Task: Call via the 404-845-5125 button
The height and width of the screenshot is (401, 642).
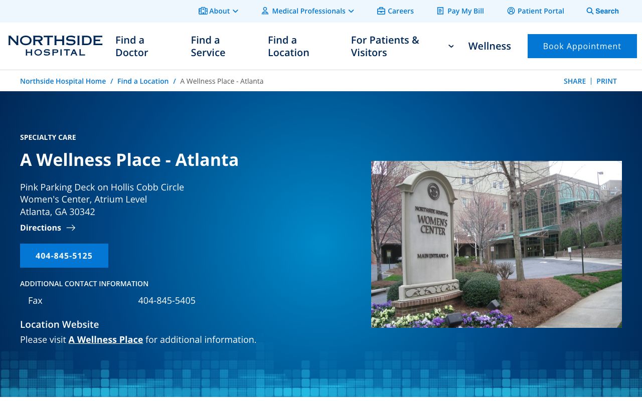Action: (x=64, y=256)
